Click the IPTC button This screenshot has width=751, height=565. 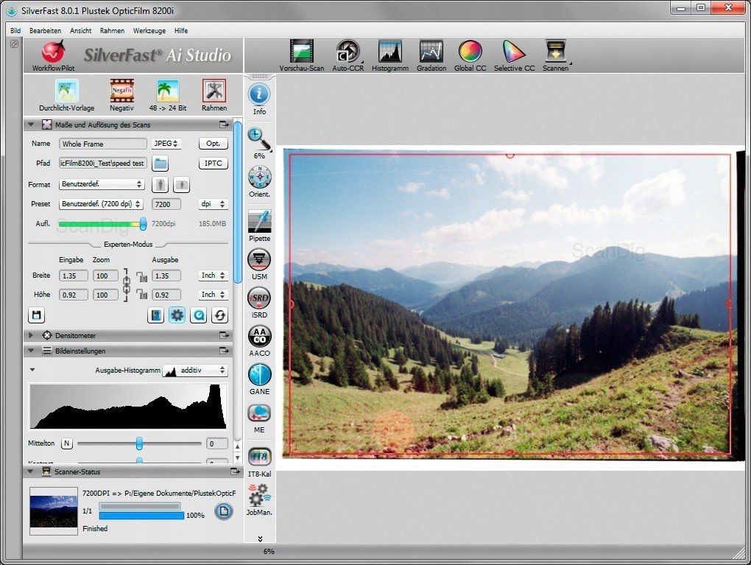click(x=213, y=164)
